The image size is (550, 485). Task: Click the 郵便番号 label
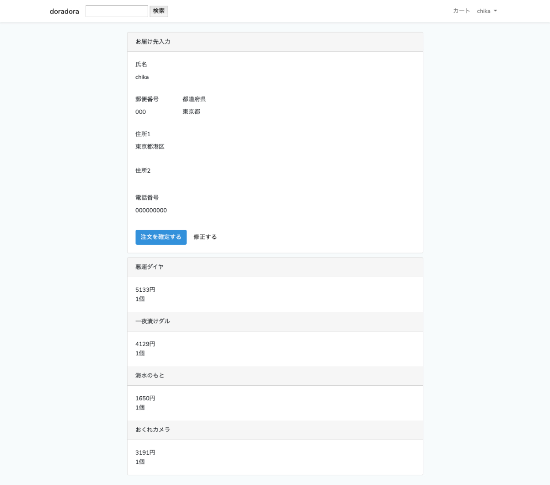[x=147, y=99]
